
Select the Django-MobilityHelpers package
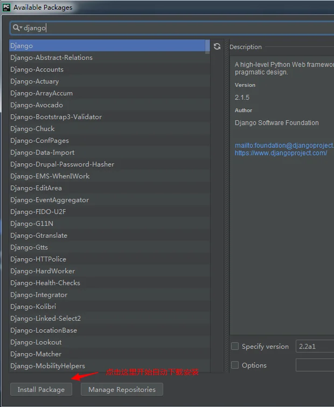tap(110, 365)
